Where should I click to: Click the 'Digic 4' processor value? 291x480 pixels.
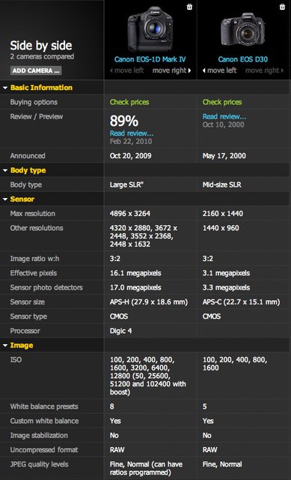point(121,331)
